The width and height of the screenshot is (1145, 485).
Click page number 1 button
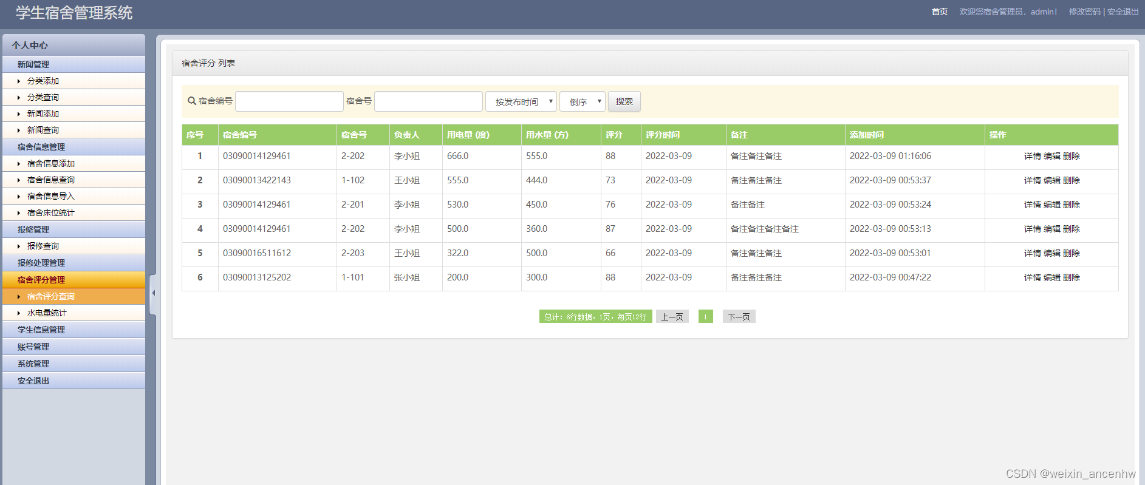coord(705,316)
